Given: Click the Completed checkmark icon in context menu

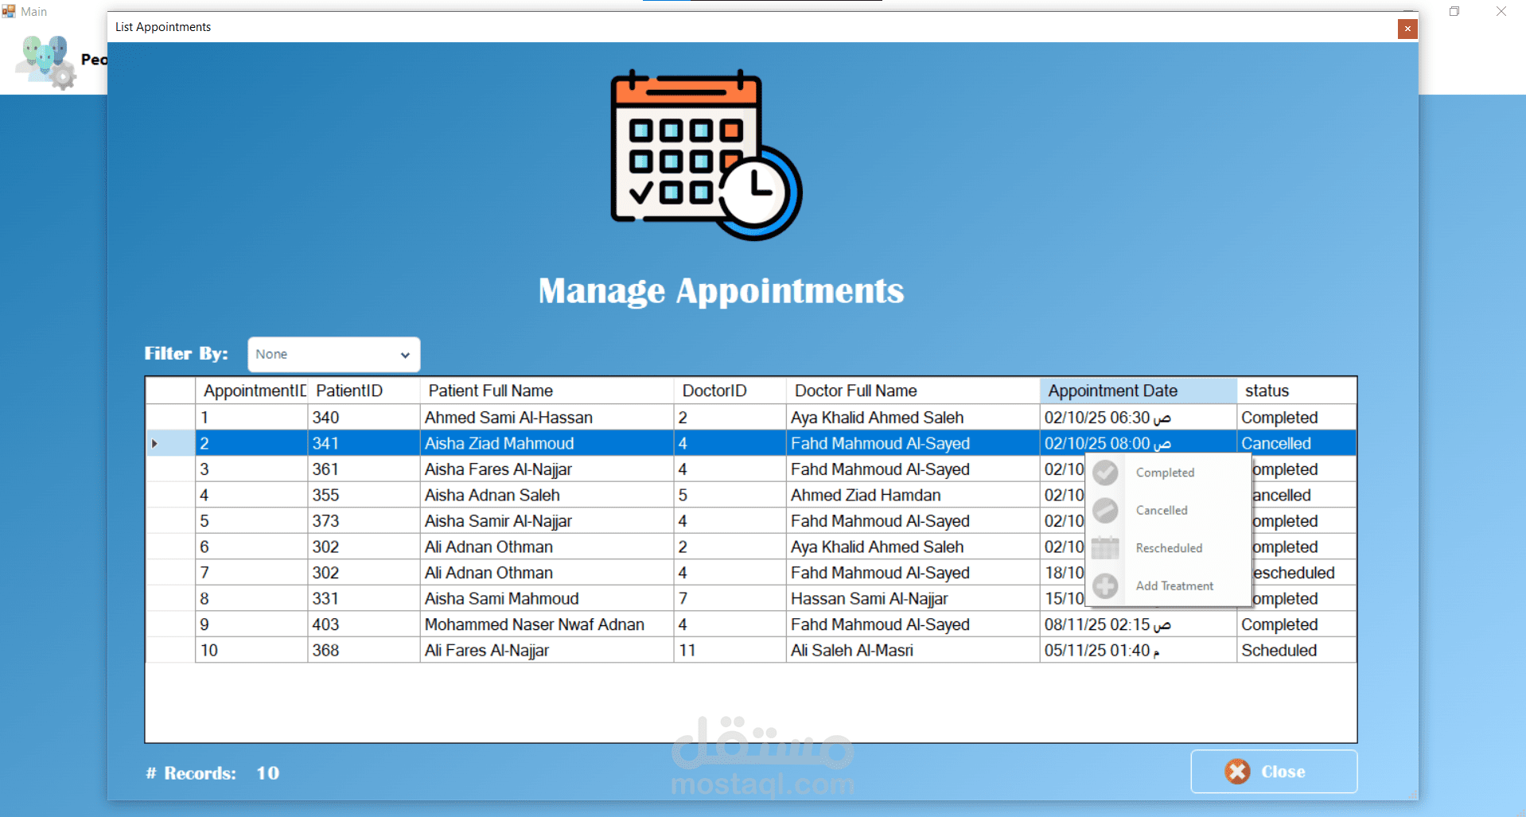Looking at the screenshot, I should (x=1105, y=473).
